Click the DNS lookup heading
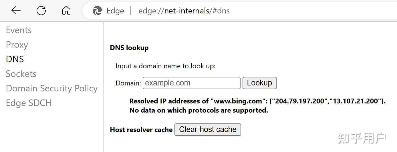This screenshot has width=397, height=152. click(129, 48)
